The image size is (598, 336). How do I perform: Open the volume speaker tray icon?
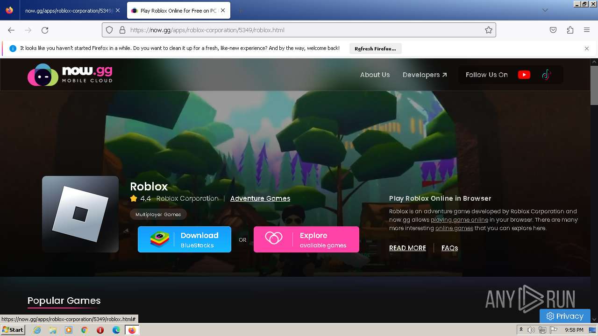[531, 330]
